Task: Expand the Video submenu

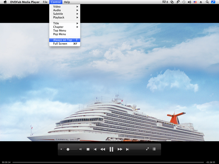Action: coord(65,7)
